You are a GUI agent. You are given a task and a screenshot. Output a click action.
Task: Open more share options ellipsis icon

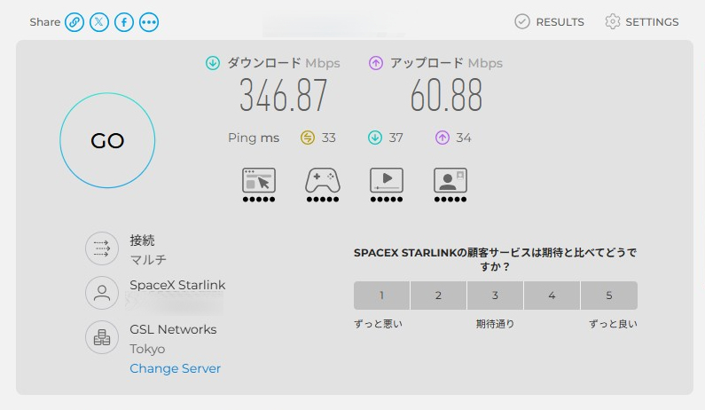[149, 22]
